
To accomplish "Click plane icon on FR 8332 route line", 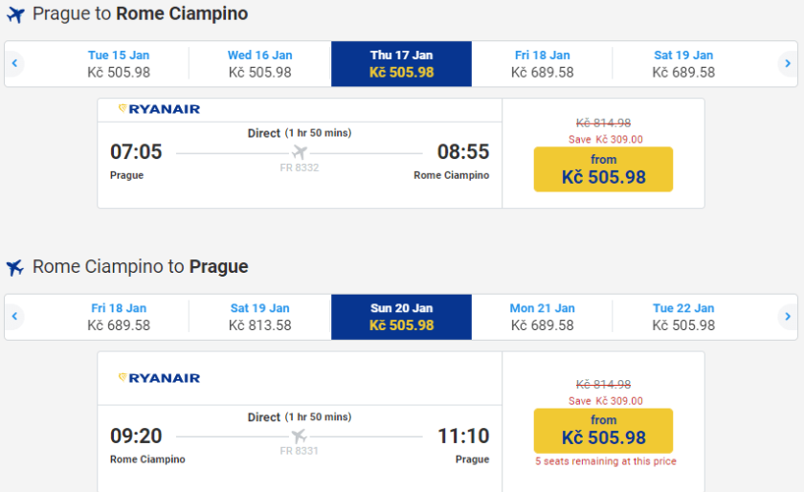I will (300, 153).
